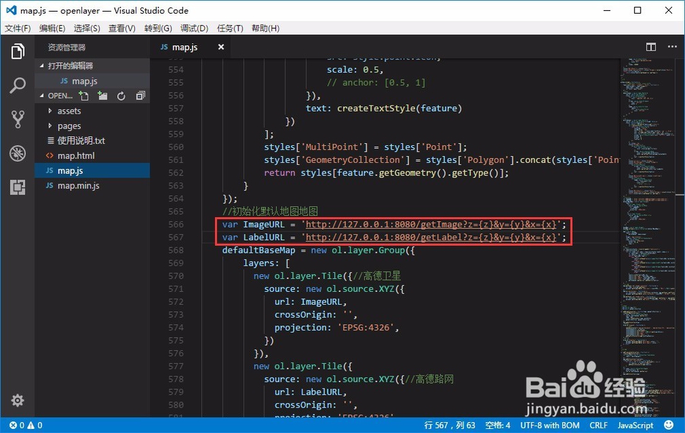
Task: Place cursor on 'return styles[feature.getGeometry()' line
Action: tap(386, 173)
